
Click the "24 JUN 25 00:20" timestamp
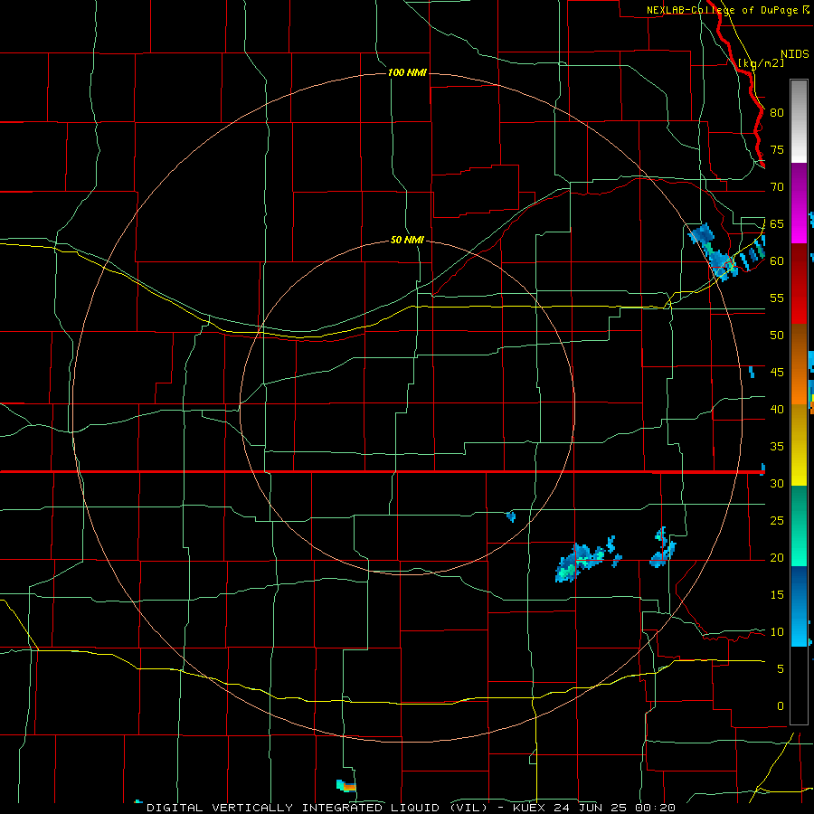coord(614,808)
